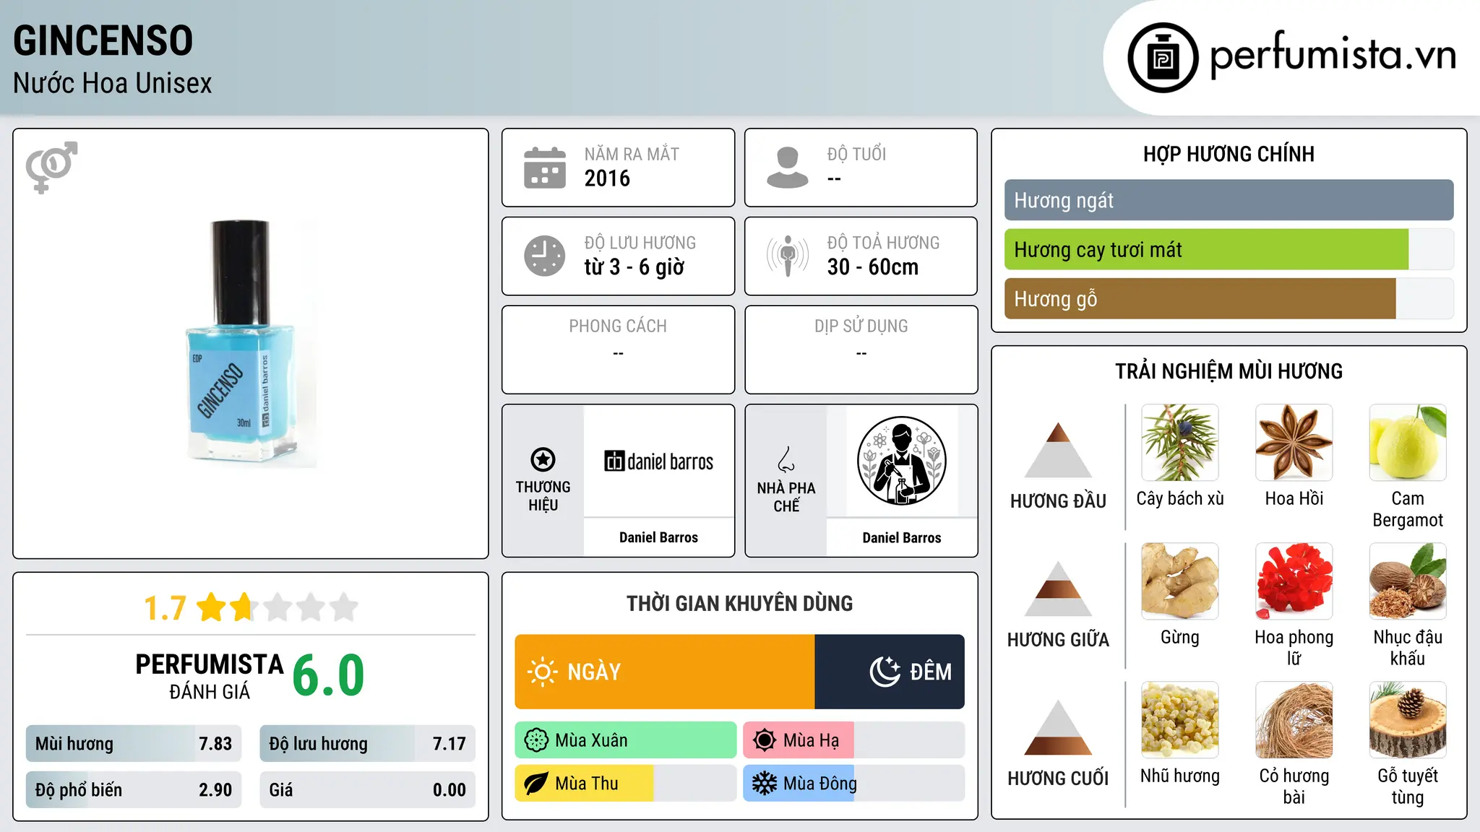Image resolution: width=1480 pixels, height=832 pixels.
Task: Select the Hoa phong lữ note image
Action: pos(1294,581)
